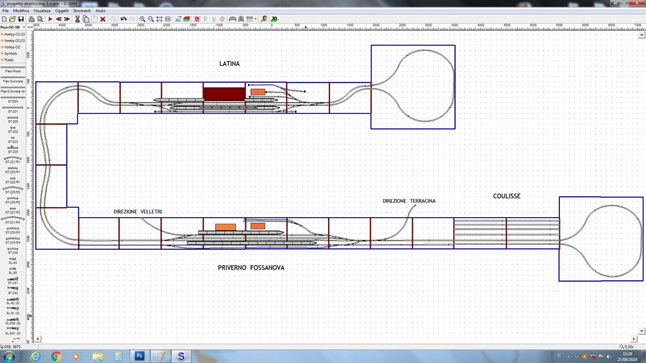Expand the Peco-OO-100 library dropdown
This screenshot has height=363, width=646.
click(x=24, y=27)
